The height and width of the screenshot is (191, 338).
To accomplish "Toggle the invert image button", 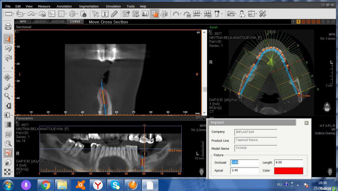I will tap(8, 106).
